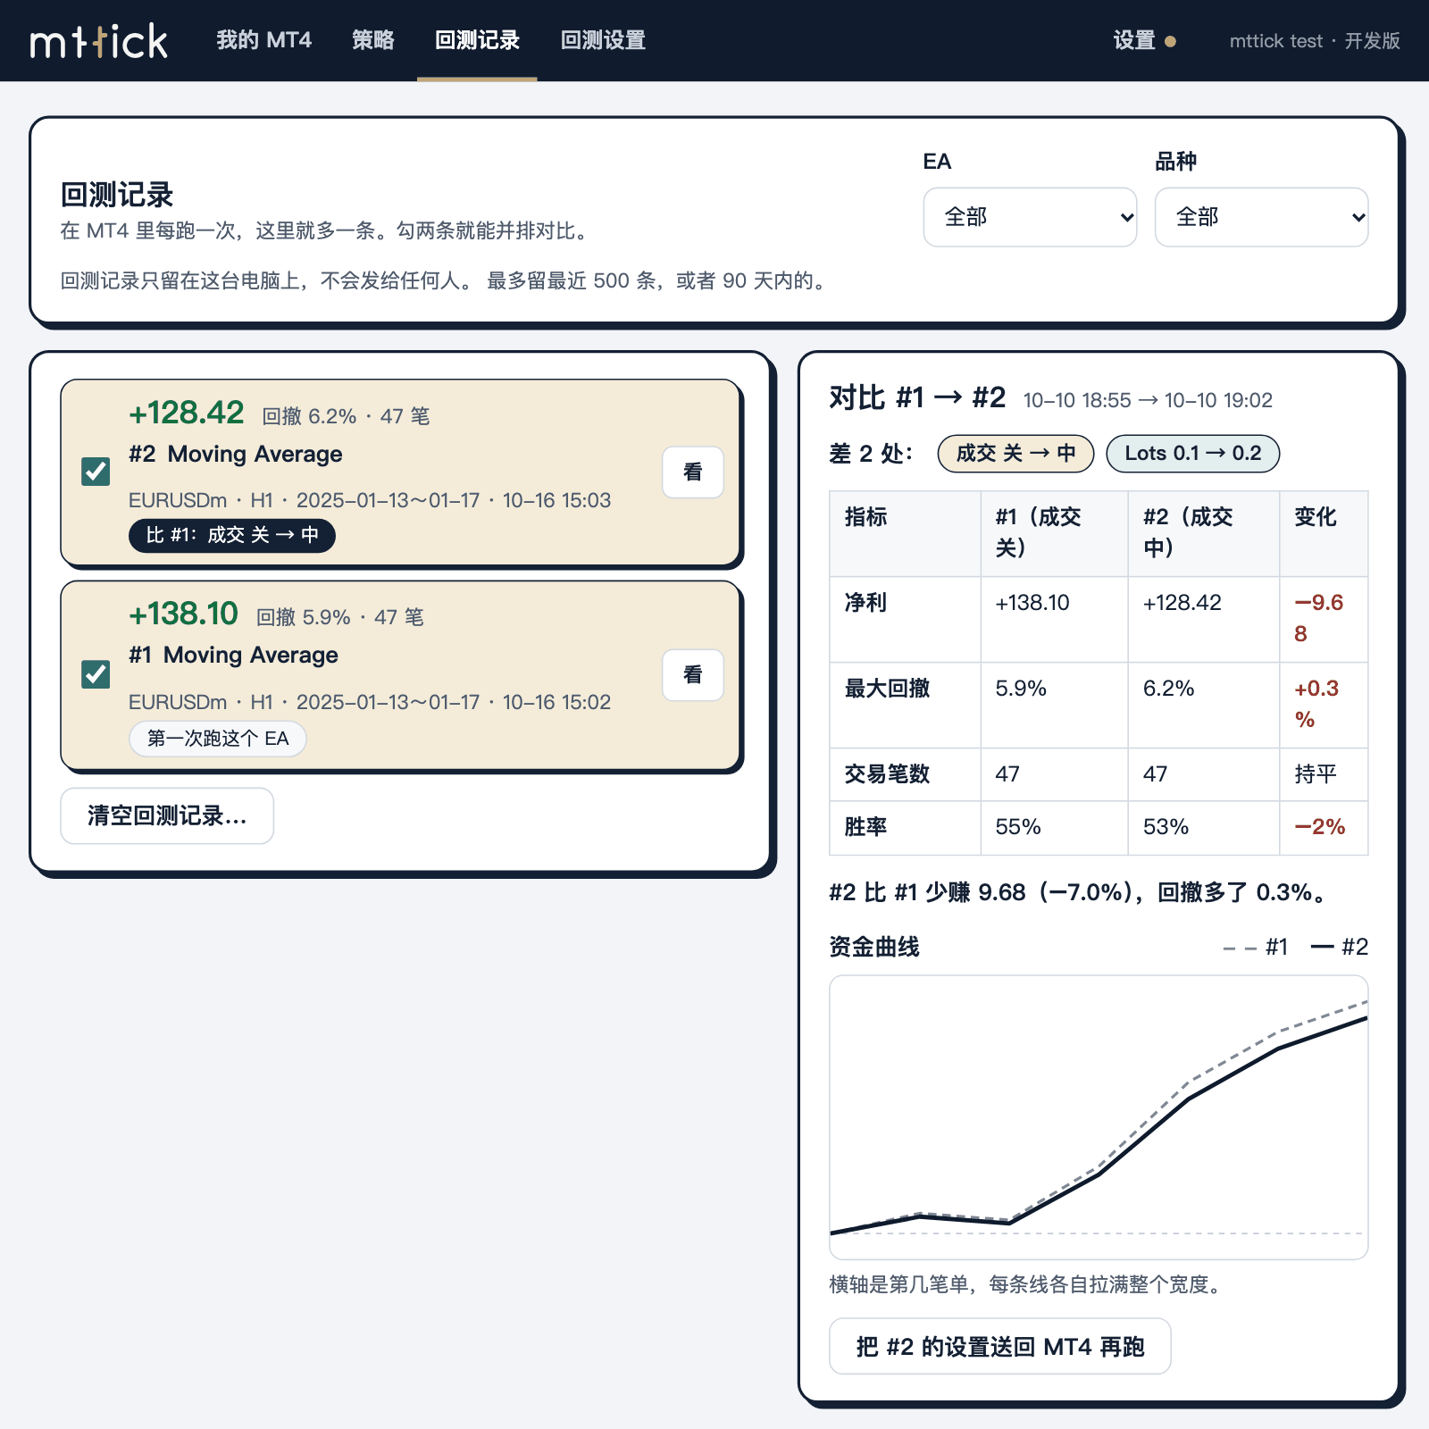Viewport: 1429px width, 1429px height.
Task: Click the 净利 row label
Action: coord(865,603)
